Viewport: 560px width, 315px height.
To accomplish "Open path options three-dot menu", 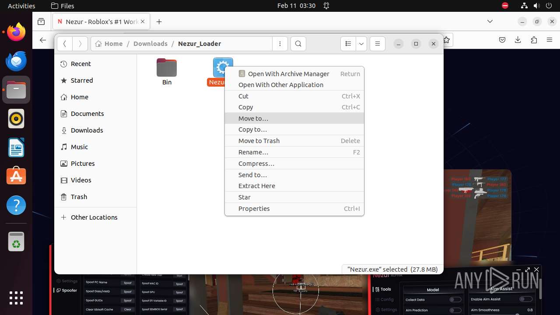I will click(x=280, y=44).
